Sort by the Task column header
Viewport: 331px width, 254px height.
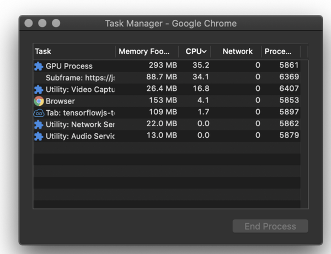pyautogui.click(x=74, y=51)
